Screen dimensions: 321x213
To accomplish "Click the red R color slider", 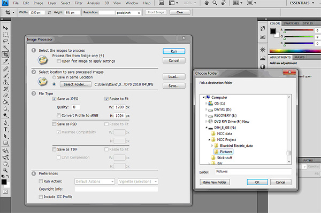I will tap(299, 30).
